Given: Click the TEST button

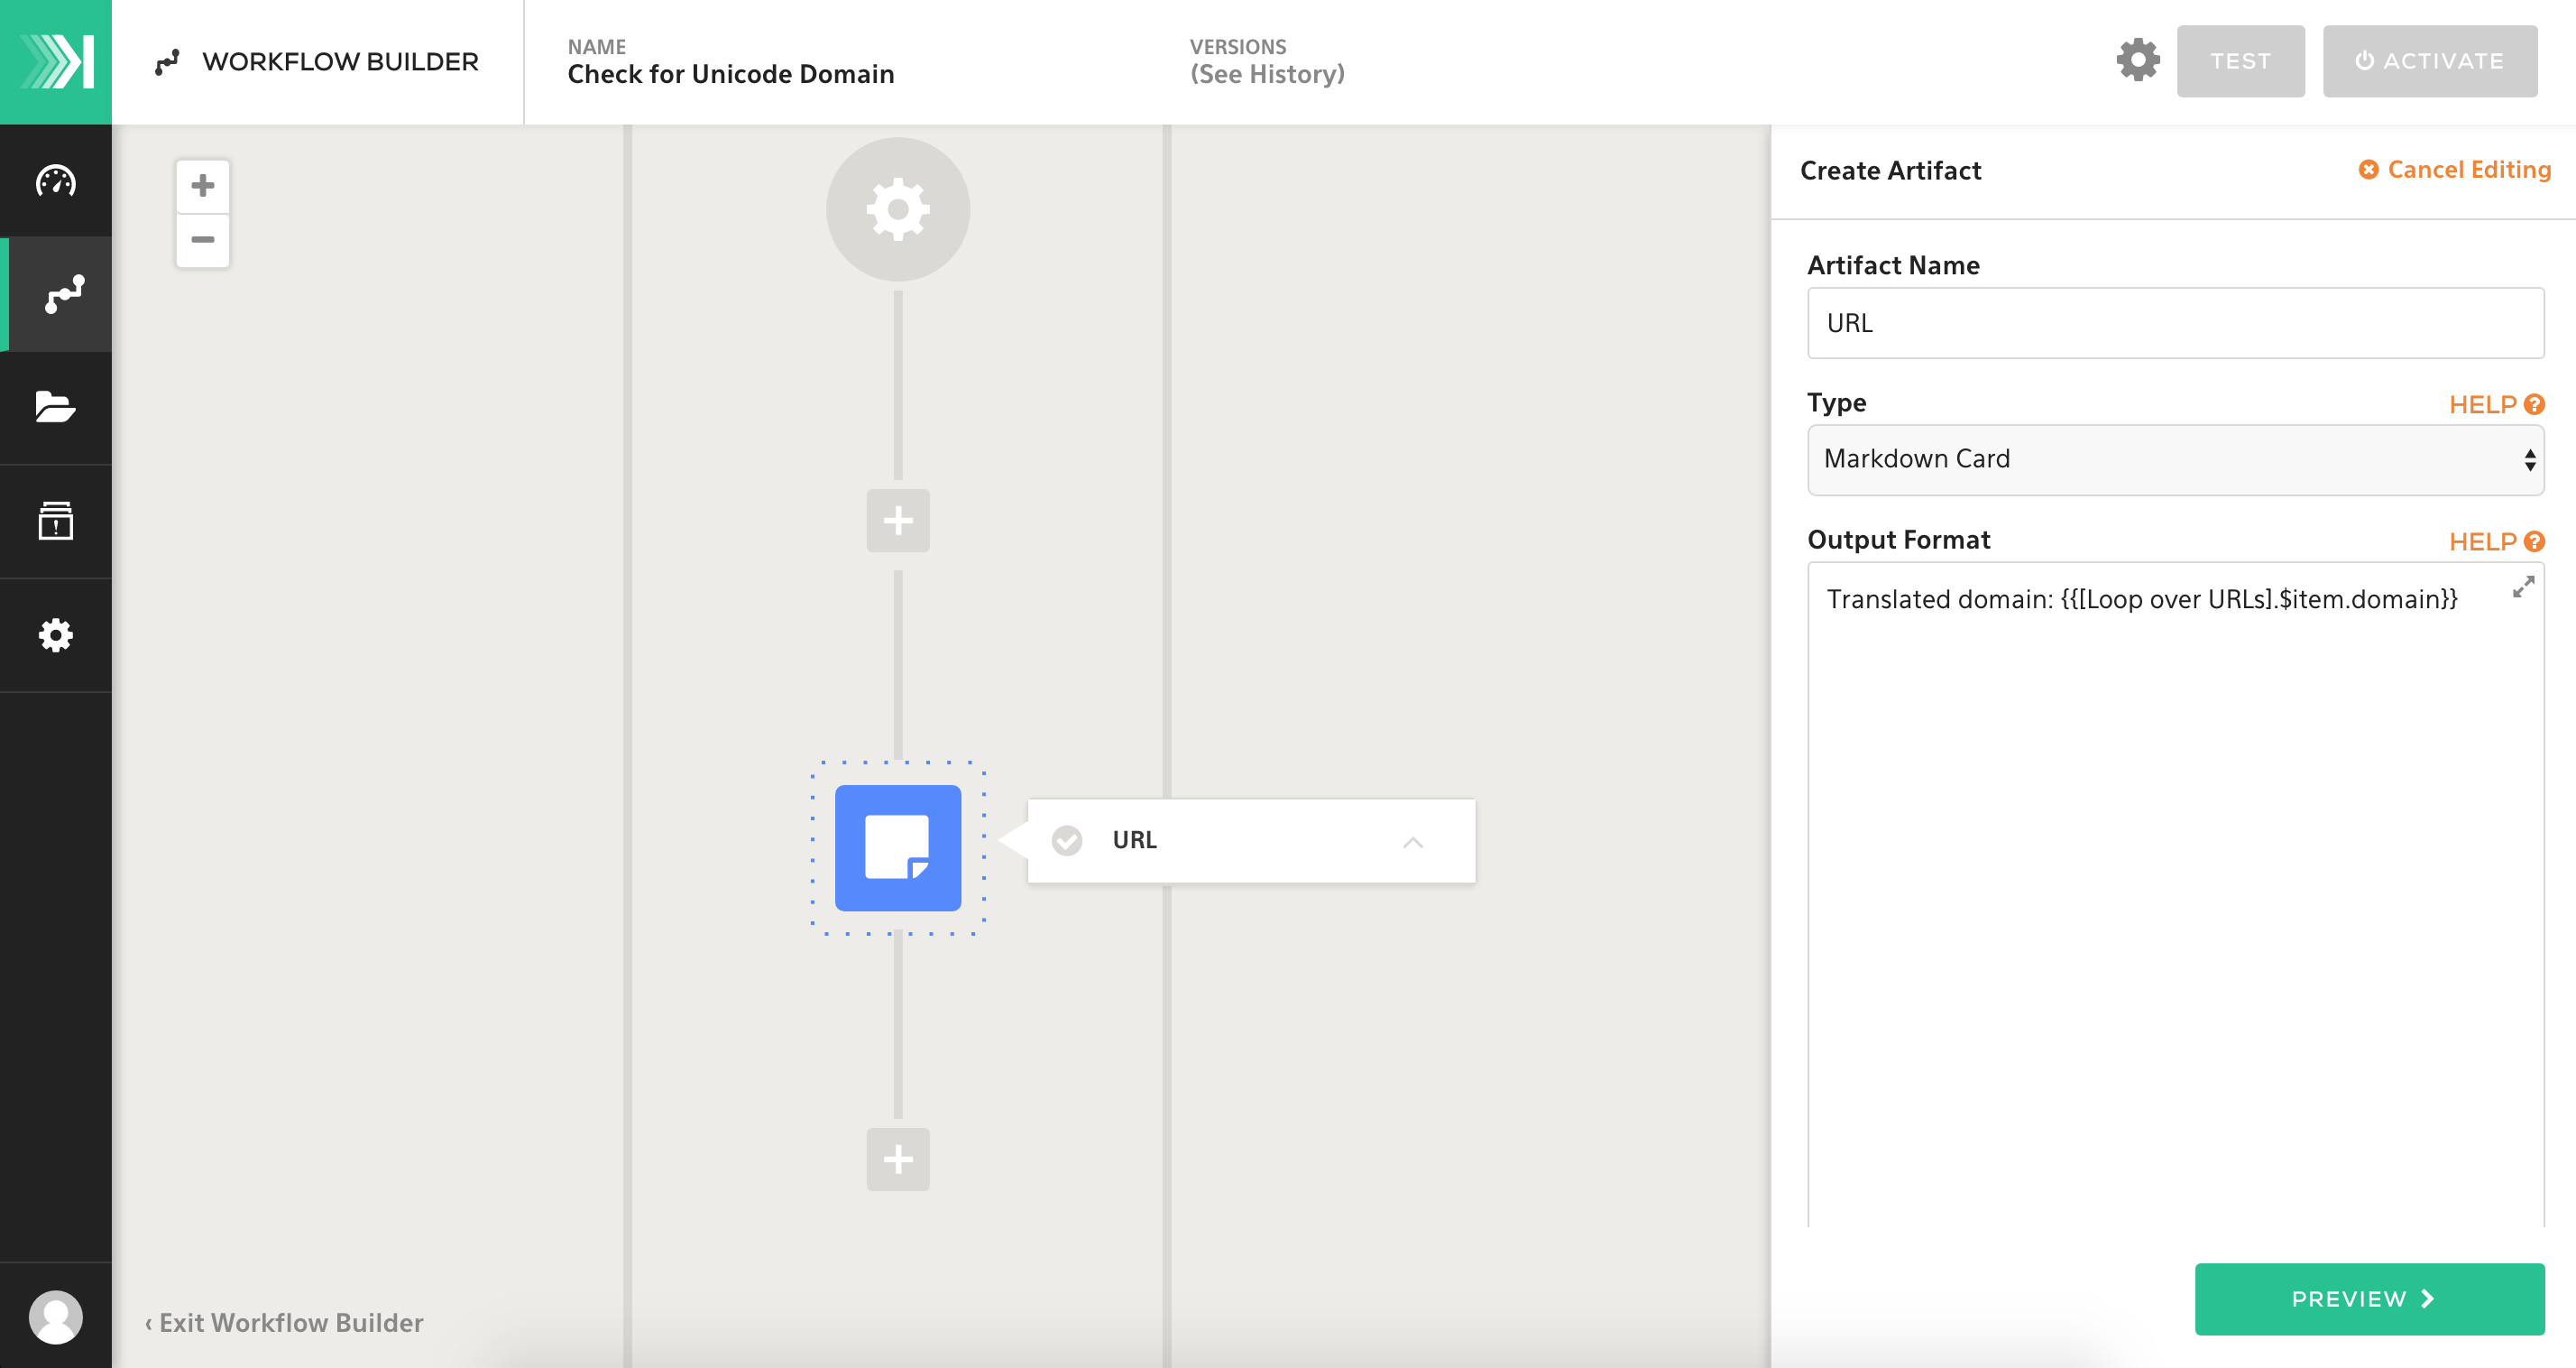Looking at the screenshot, I should [x=2240, y=61].
